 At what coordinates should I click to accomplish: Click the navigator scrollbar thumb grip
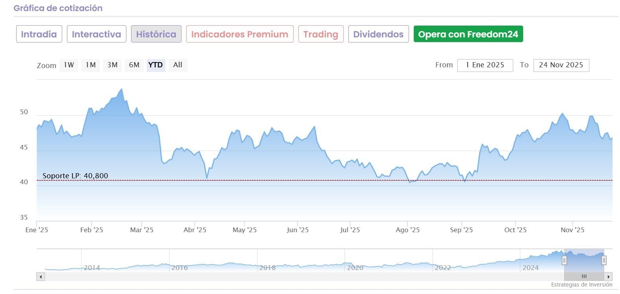tap(584, 276)
